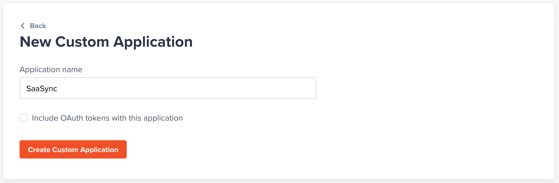The height and width of the screenshot is (183, 559).
Task: Click the Create Custom Application button
Action: coord(73,149)
